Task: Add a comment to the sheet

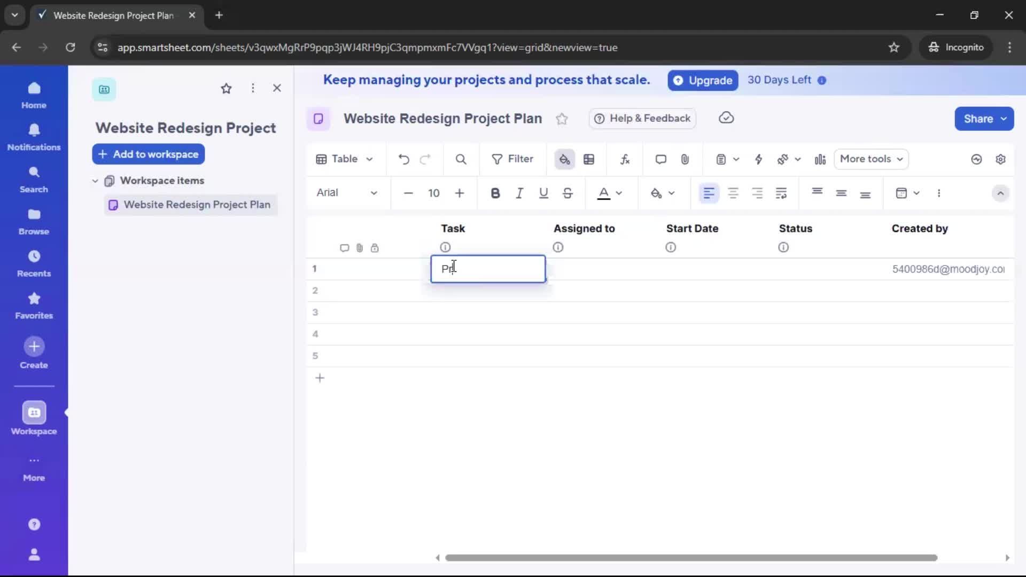Action: pyautogui.click(x=660, y=159)
